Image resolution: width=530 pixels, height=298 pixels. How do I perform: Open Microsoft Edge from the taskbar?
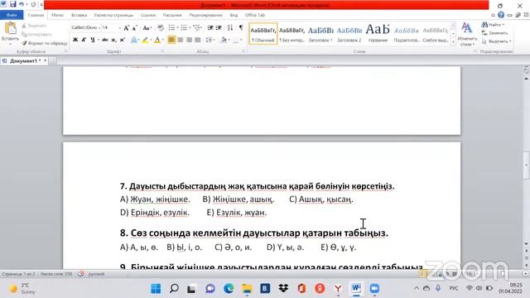click(229, 289)
